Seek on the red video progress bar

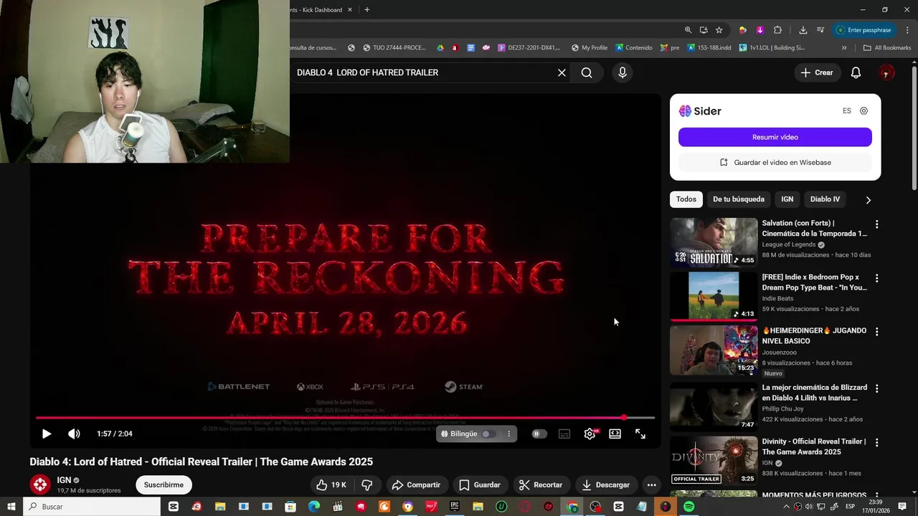coord(345,417)
